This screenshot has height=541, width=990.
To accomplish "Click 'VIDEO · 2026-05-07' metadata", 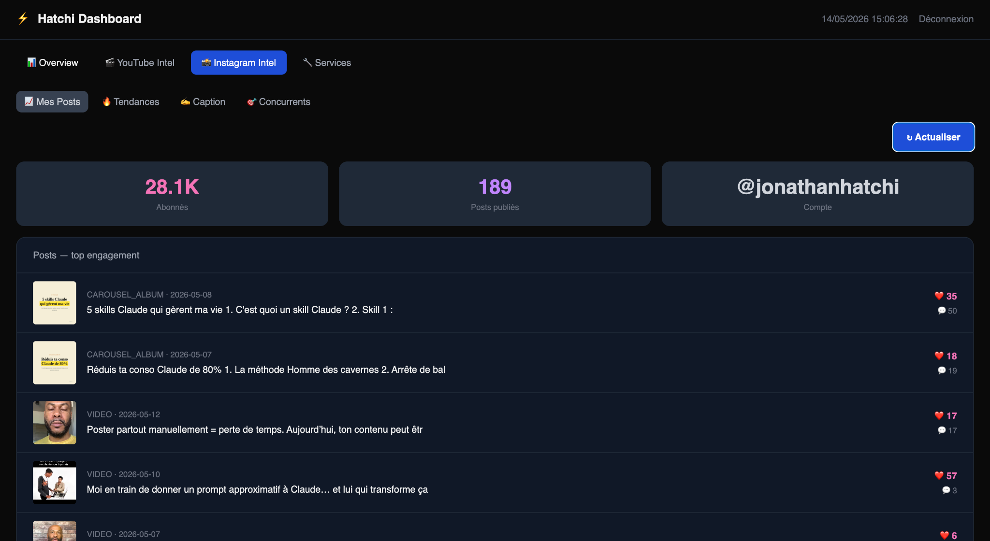I will [x=123, y=534].
